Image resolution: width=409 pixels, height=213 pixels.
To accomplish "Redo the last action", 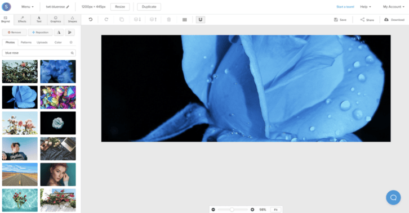I will tap(106, 20).
